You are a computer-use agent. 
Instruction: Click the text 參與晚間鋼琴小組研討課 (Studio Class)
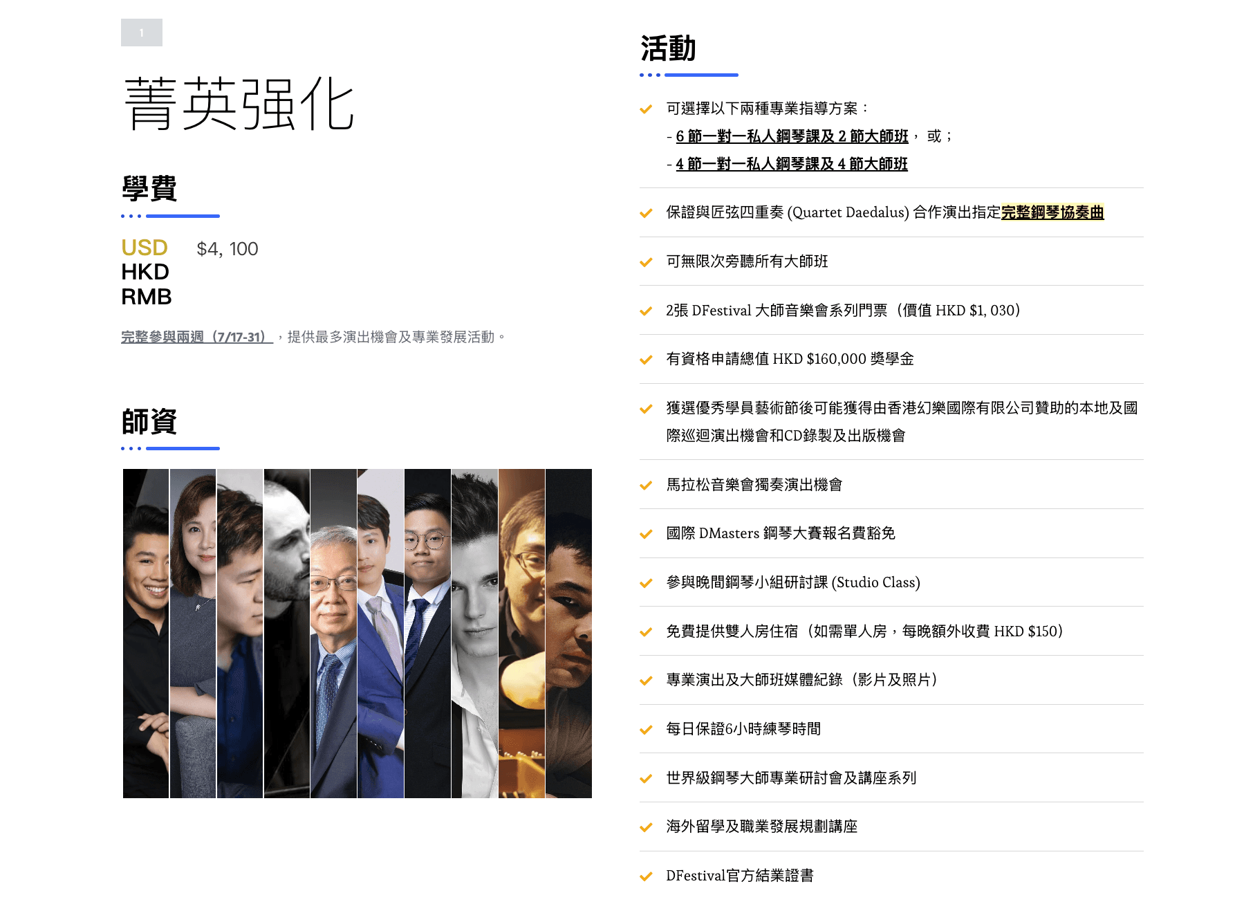click(x=793, y=582)
